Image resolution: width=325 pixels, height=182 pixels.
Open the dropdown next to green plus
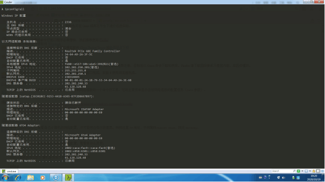(x=302, y=171)
